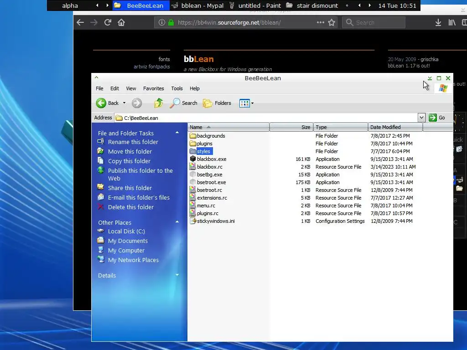Sort by the Size column header
The width and height of the screenshot is (467, 350).
291,127
